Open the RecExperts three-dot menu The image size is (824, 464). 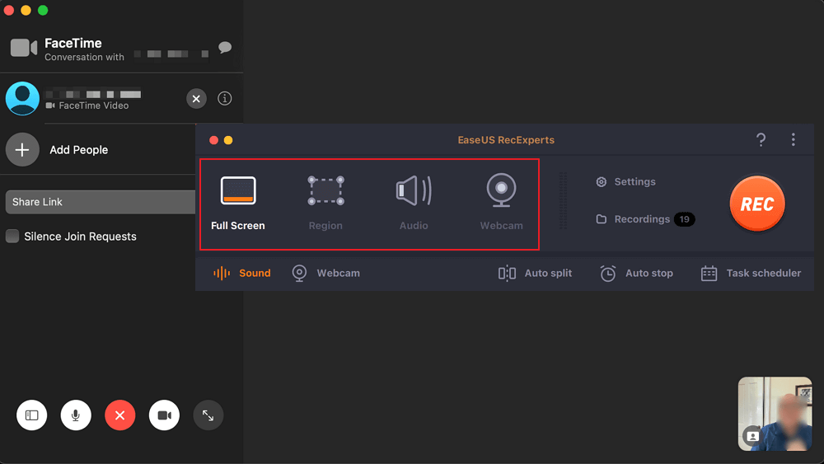point(793,140)
